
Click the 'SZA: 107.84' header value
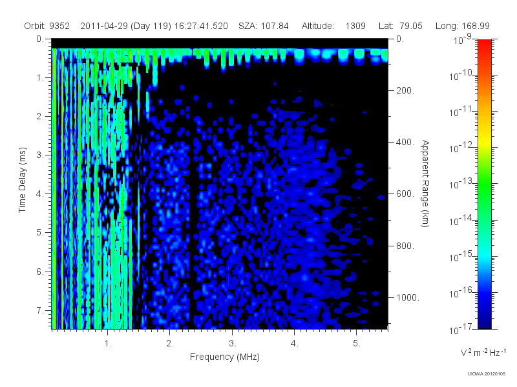point(264,26)
